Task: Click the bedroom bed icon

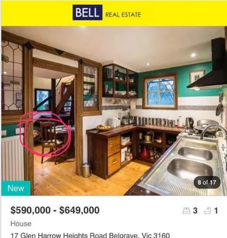Action: [x=186, y=211]
